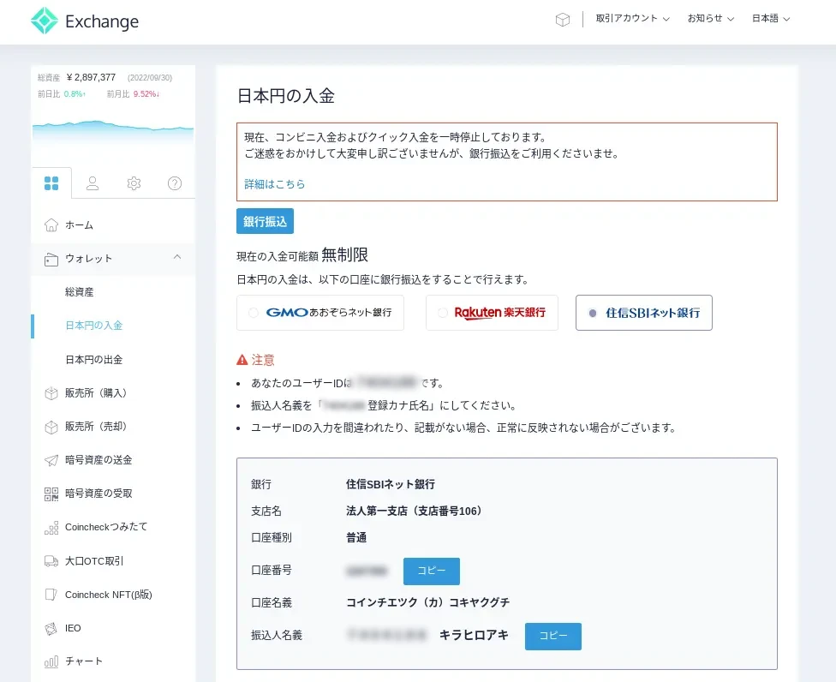
Task: Open the 日本語 language dropdown
Action: 771,19
